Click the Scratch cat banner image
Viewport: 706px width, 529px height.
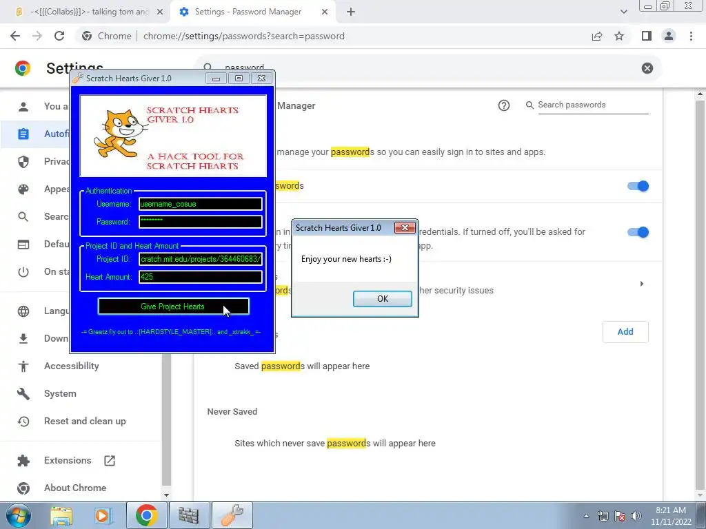(173, 136)
